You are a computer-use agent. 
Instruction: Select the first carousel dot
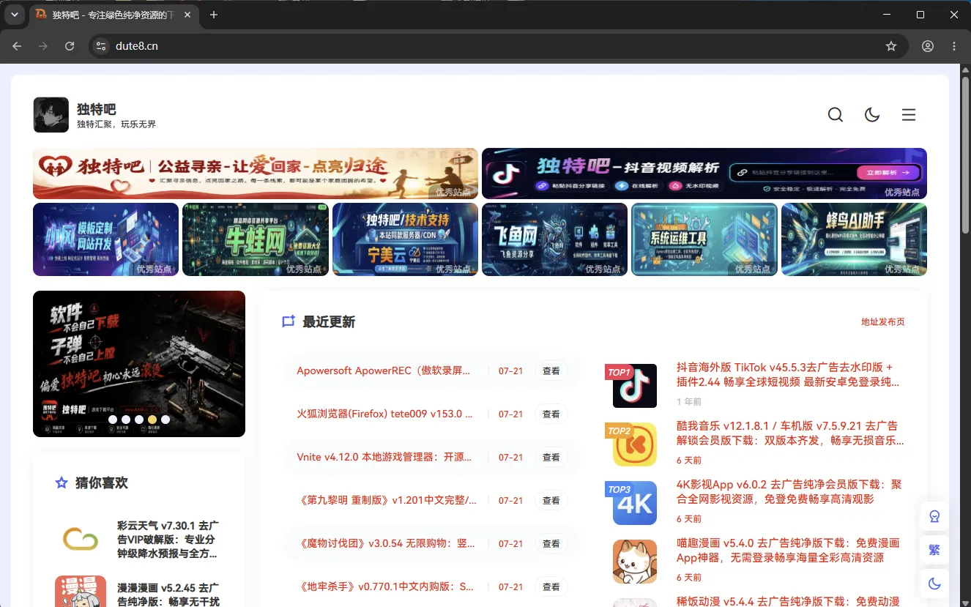[x=113, y=420]
